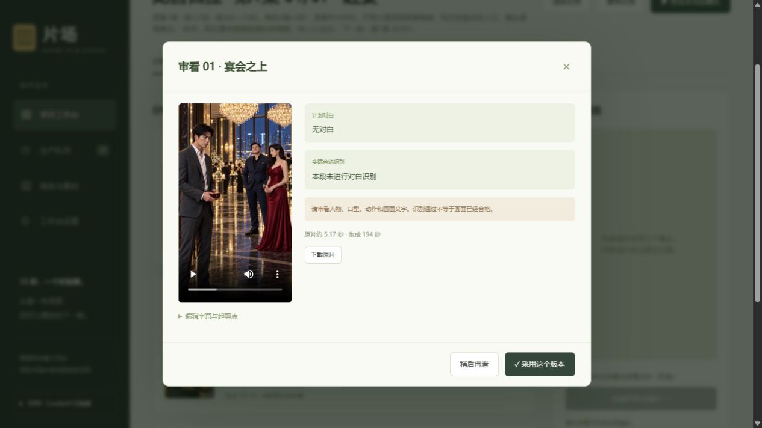762x428 pixels.
Task: Select the 无对白 planned dialogue text
Action: 323,129
